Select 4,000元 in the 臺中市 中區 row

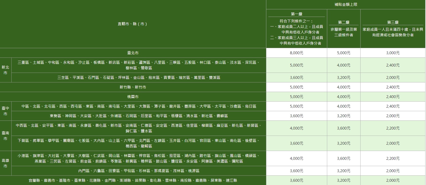[344, 106]
